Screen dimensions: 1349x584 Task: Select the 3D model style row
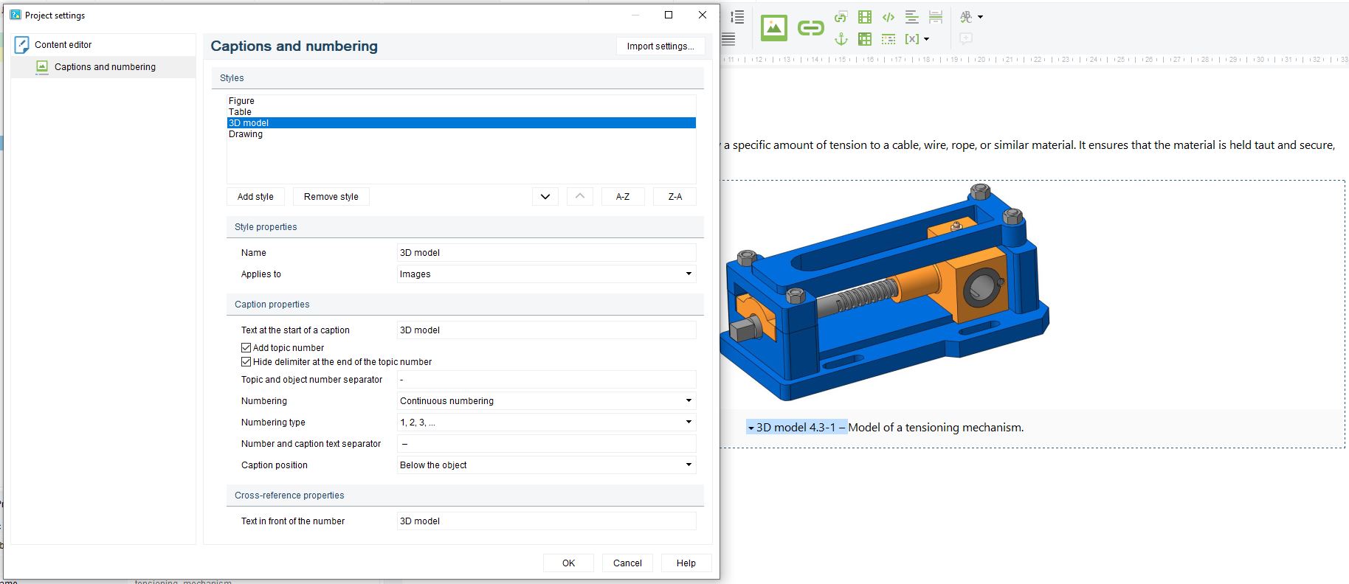click(x=461, y=122)
